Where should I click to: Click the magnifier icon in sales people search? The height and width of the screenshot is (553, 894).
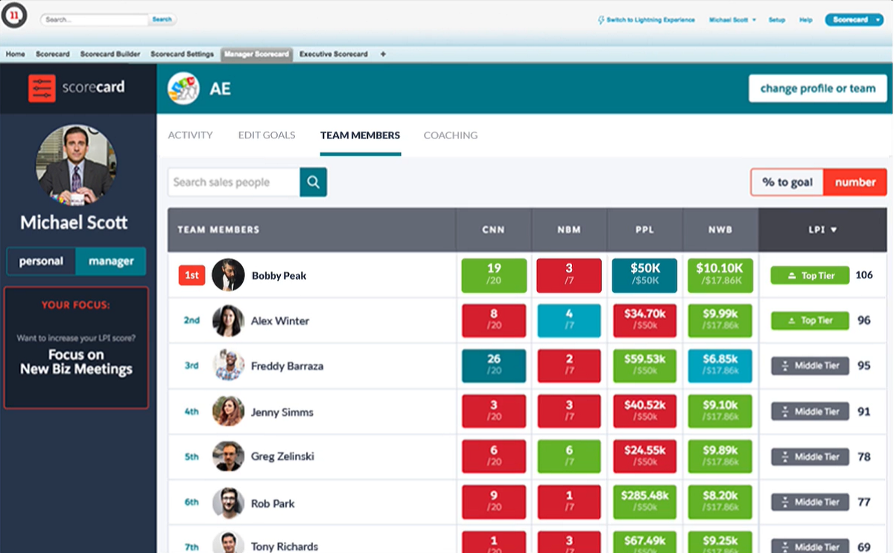(313, 182)
